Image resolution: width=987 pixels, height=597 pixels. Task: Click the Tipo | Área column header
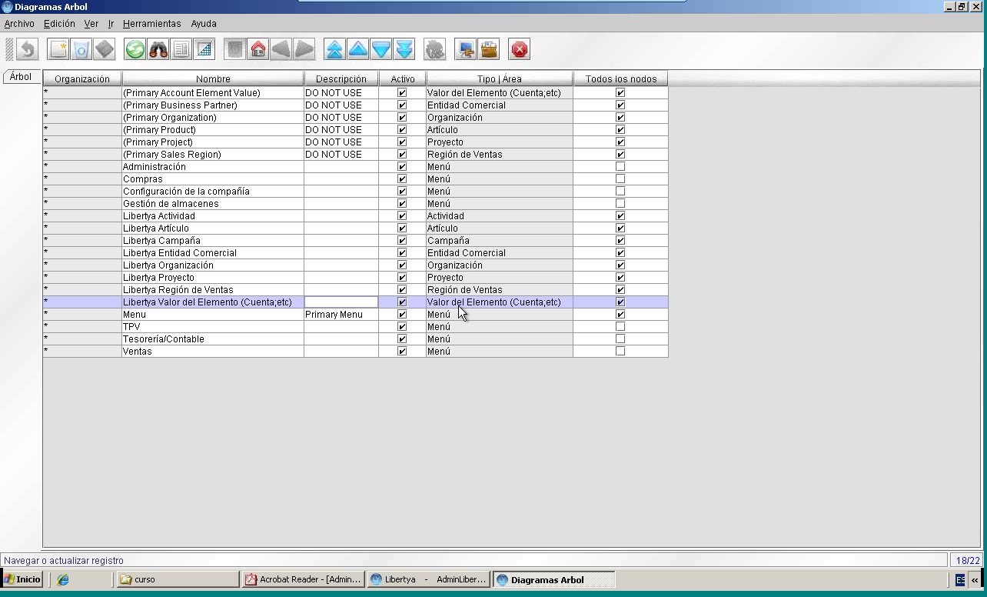[x=500, y=78]
